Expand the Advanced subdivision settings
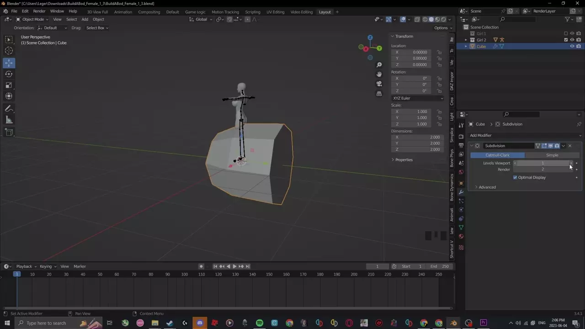 tap(487, 187)
